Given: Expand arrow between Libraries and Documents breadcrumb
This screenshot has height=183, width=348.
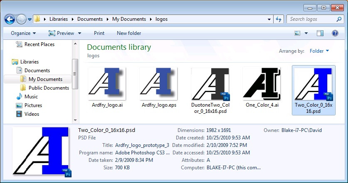Looking at the screenshot, I should 73,19.
